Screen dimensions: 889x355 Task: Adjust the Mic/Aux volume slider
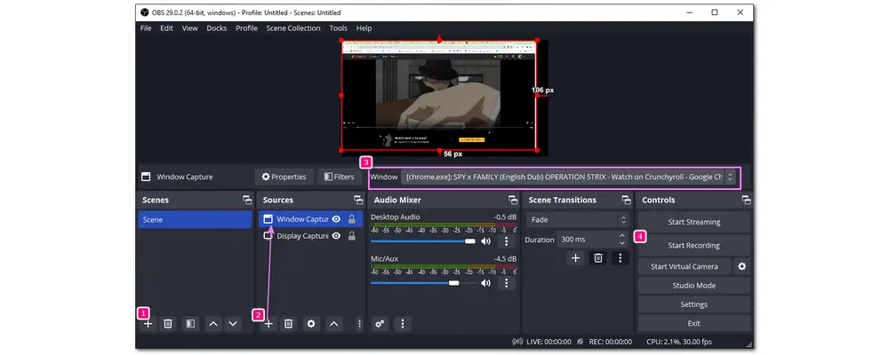pos(454,283)
